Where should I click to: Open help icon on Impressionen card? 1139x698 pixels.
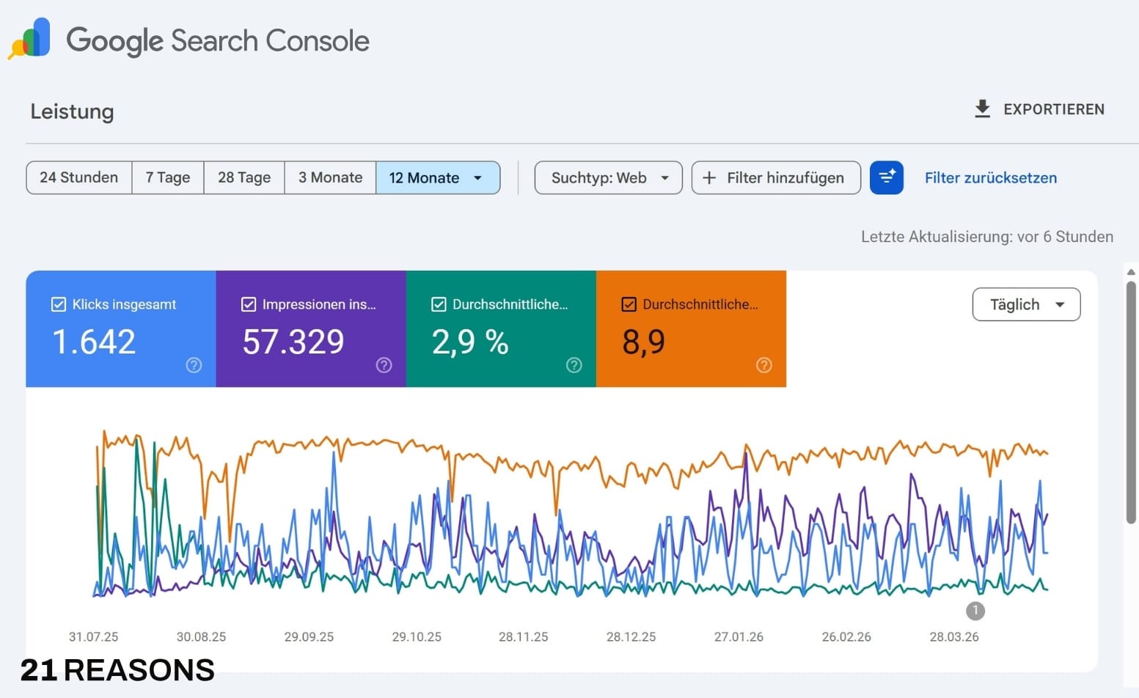pos(384,365)
